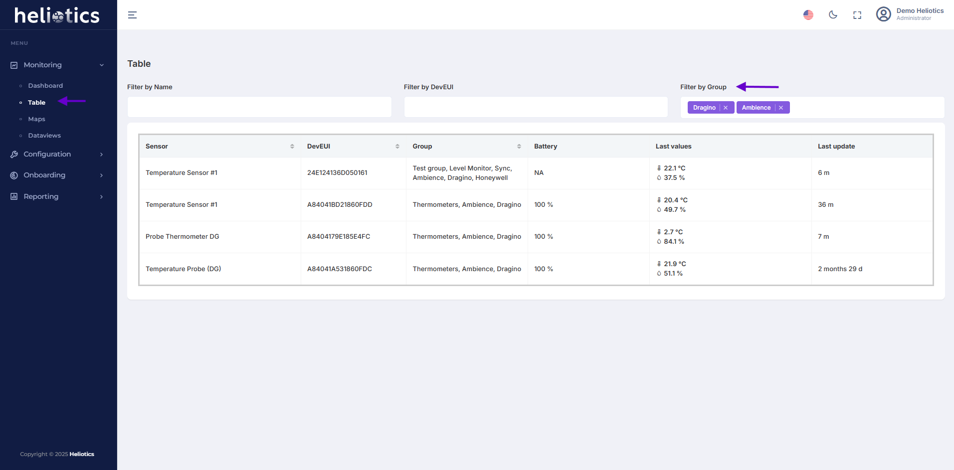954x470 pixels.
Task: Click the Monitoring chart icon
Action: pos(14,65)
